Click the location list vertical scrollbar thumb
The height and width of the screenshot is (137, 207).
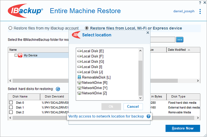141,78
